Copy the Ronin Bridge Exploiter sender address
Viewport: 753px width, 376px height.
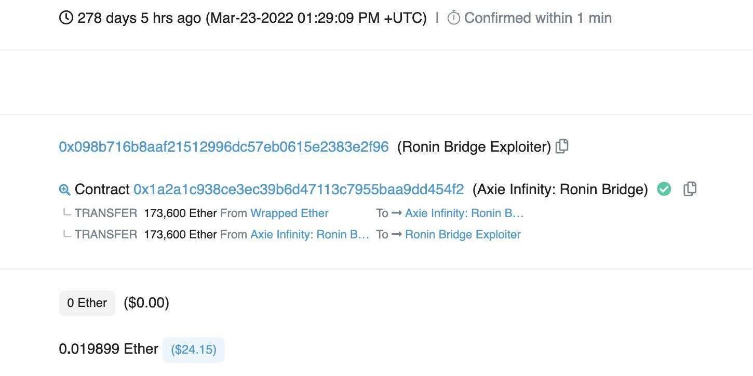pos(562,146)
